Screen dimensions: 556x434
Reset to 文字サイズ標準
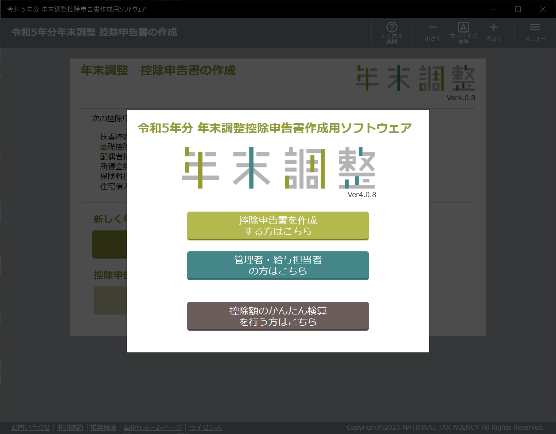(463, 32)
